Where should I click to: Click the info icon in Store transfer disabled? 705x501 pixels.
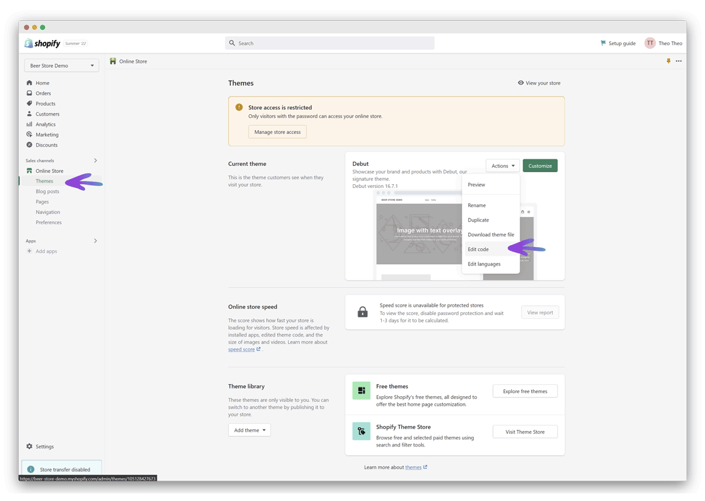(x=30, y=469)
